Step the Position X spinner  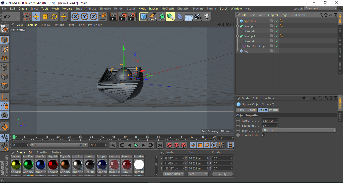click(x=183, y=158)
